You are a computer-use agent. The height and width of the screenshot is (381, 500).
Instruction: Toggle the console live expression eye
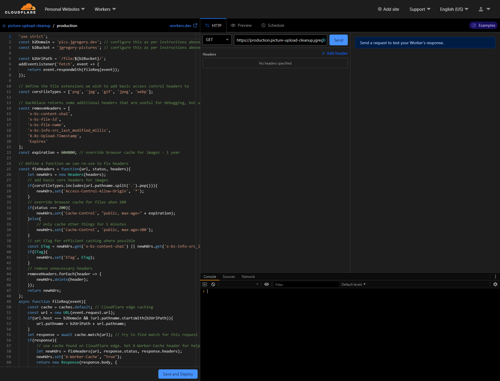(x=267, y=285)
